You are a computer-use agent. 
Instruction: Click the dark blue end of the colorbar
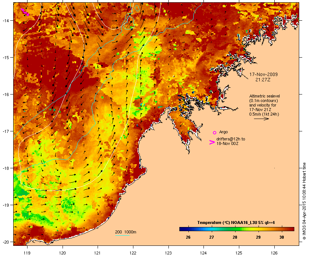(x=182, y=229)
